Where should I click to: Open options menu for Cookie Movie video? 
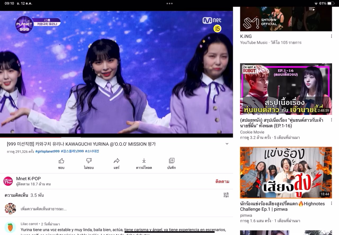click(331, 120)
